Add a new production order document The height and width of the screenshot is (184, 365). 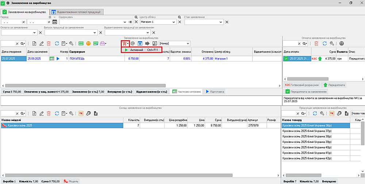[x=34, y=43]
